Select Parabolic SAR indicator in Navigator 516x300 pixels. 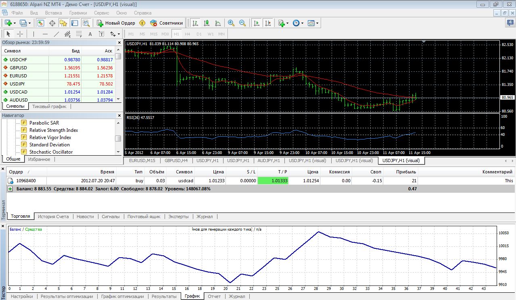click(45, 123)
